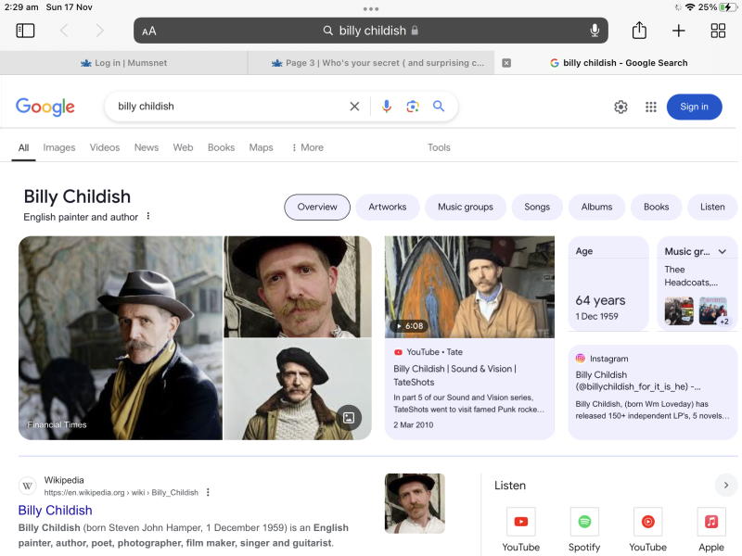Click the blue search magnifier
Image resolution: width=742 pixels, height=556 pixels.
[x=439, y=106]
